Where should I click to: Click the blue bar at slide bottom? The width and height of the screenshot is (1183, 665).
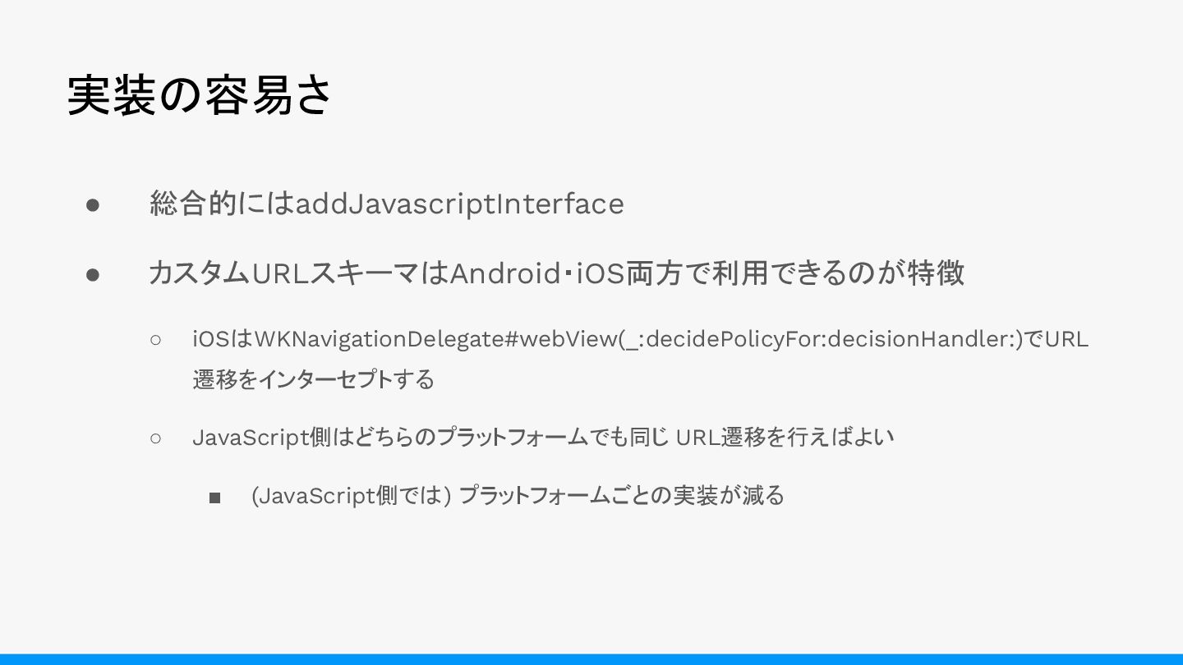coord(591,658)
